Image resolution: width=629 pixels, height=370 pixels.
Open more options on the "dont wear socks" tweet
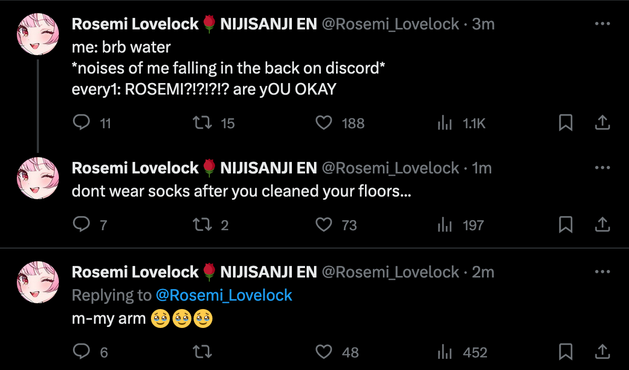(602, 168)
